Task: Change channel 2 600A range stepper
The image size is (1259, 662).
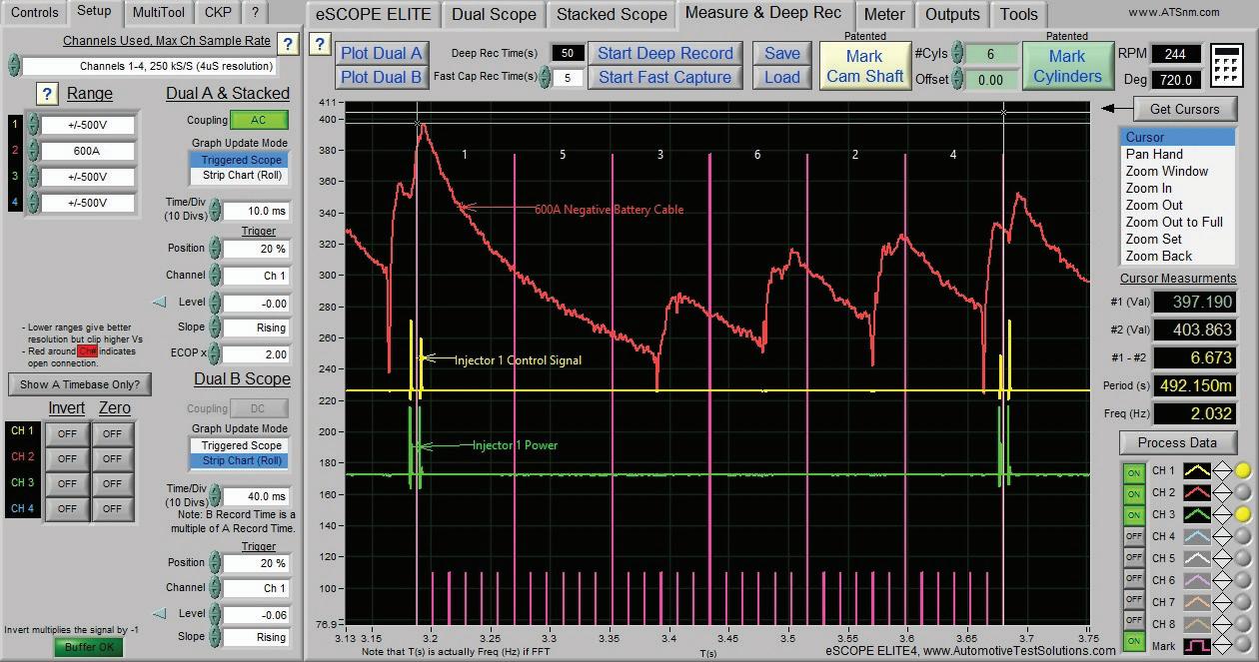Action: click(x=33, y=152)
